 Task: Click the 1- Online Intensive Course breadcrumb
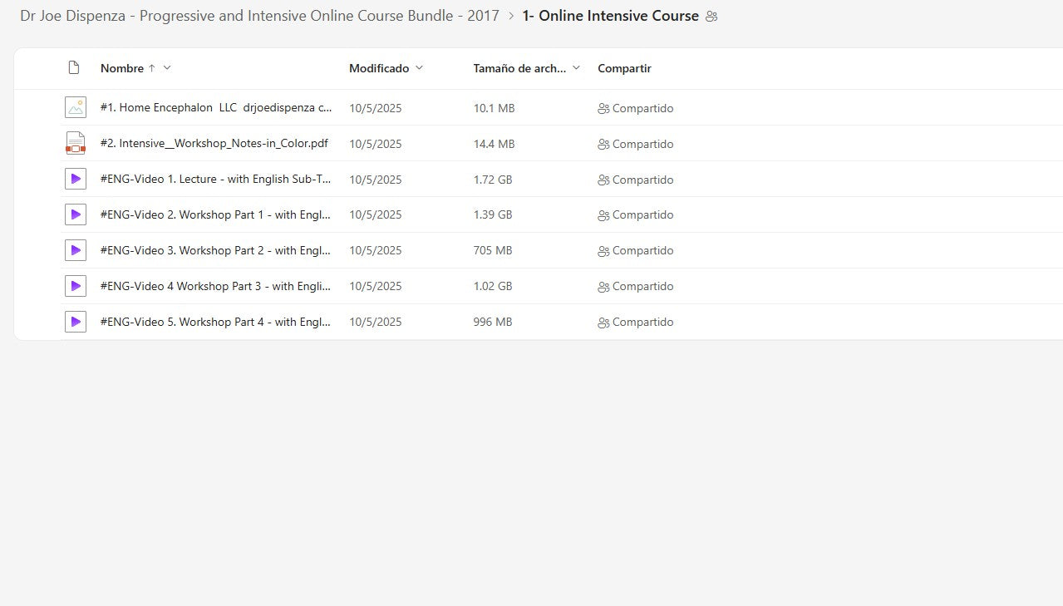610,16
